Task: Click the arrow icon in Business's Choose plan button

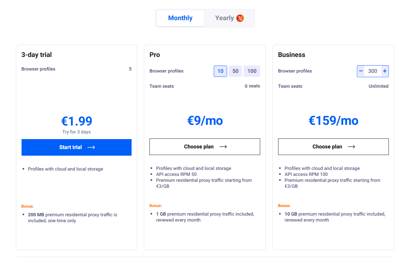Action: [351, 146]
